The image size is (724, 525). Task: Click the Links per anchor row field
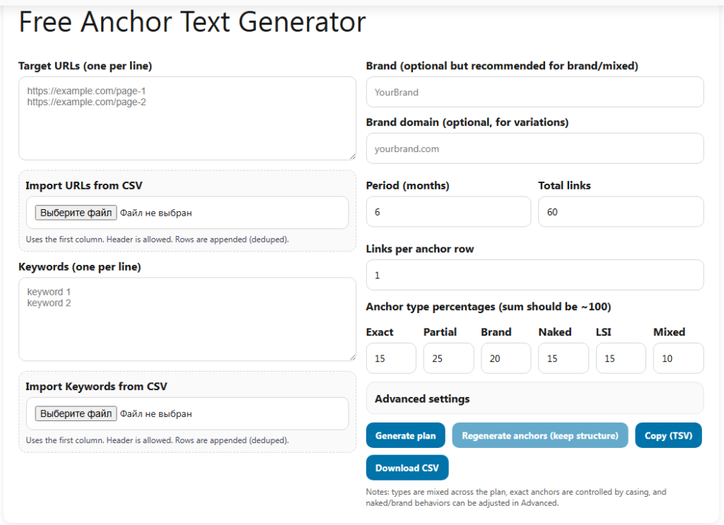[x=535, y=275]
